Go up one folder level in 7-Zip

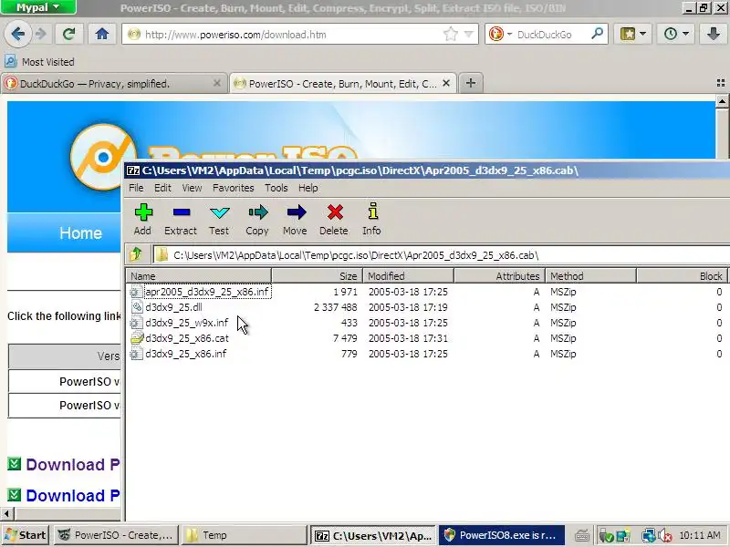coord(136,254)
